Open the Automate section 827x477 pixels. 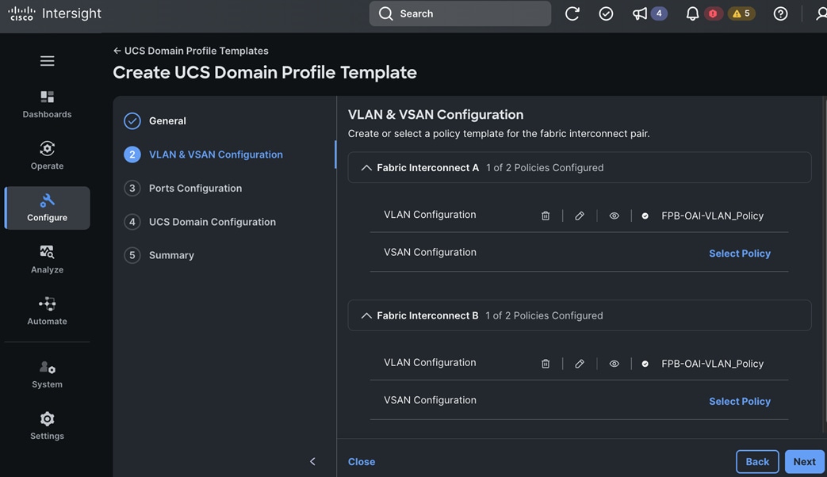[47, 311]
